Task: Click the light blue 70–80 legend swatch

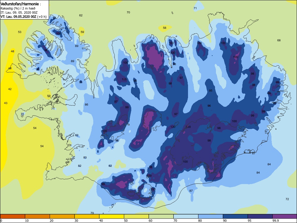Action: pyautogui.click(x=186, y=216)
